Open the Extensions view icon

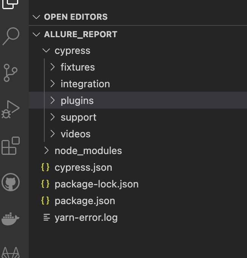coord(11,146)
